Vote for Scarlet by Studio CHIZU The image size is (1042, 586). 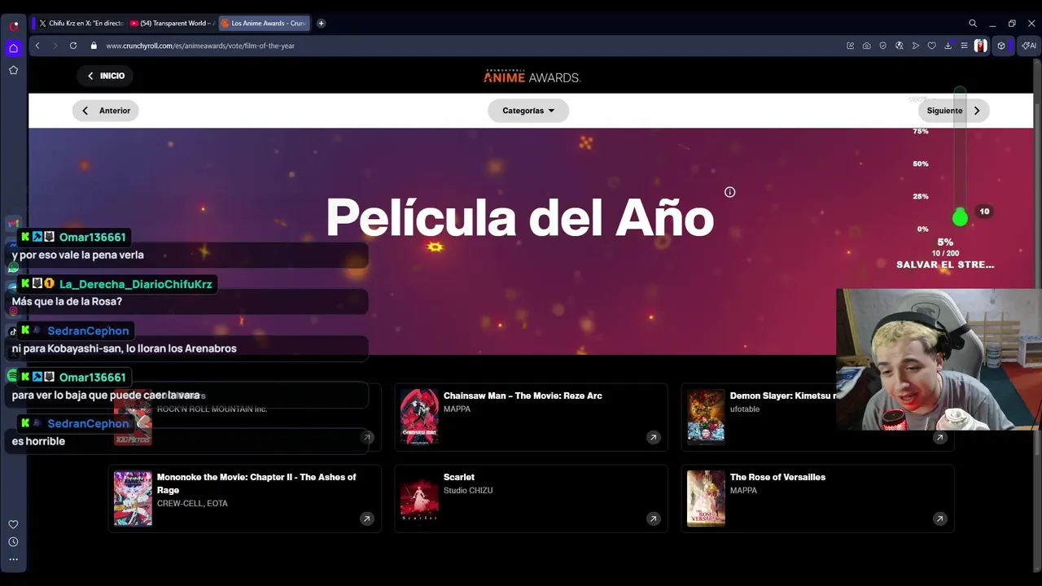[x=531, y=498]
